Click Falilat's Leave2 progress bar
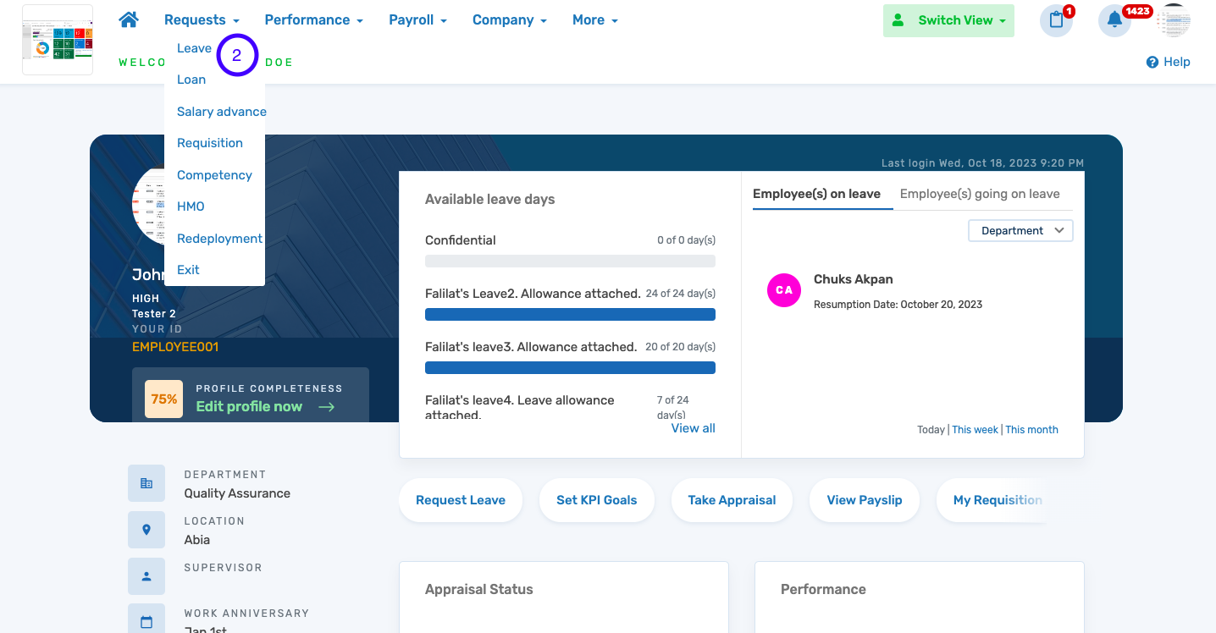 (x=570, y=315)
